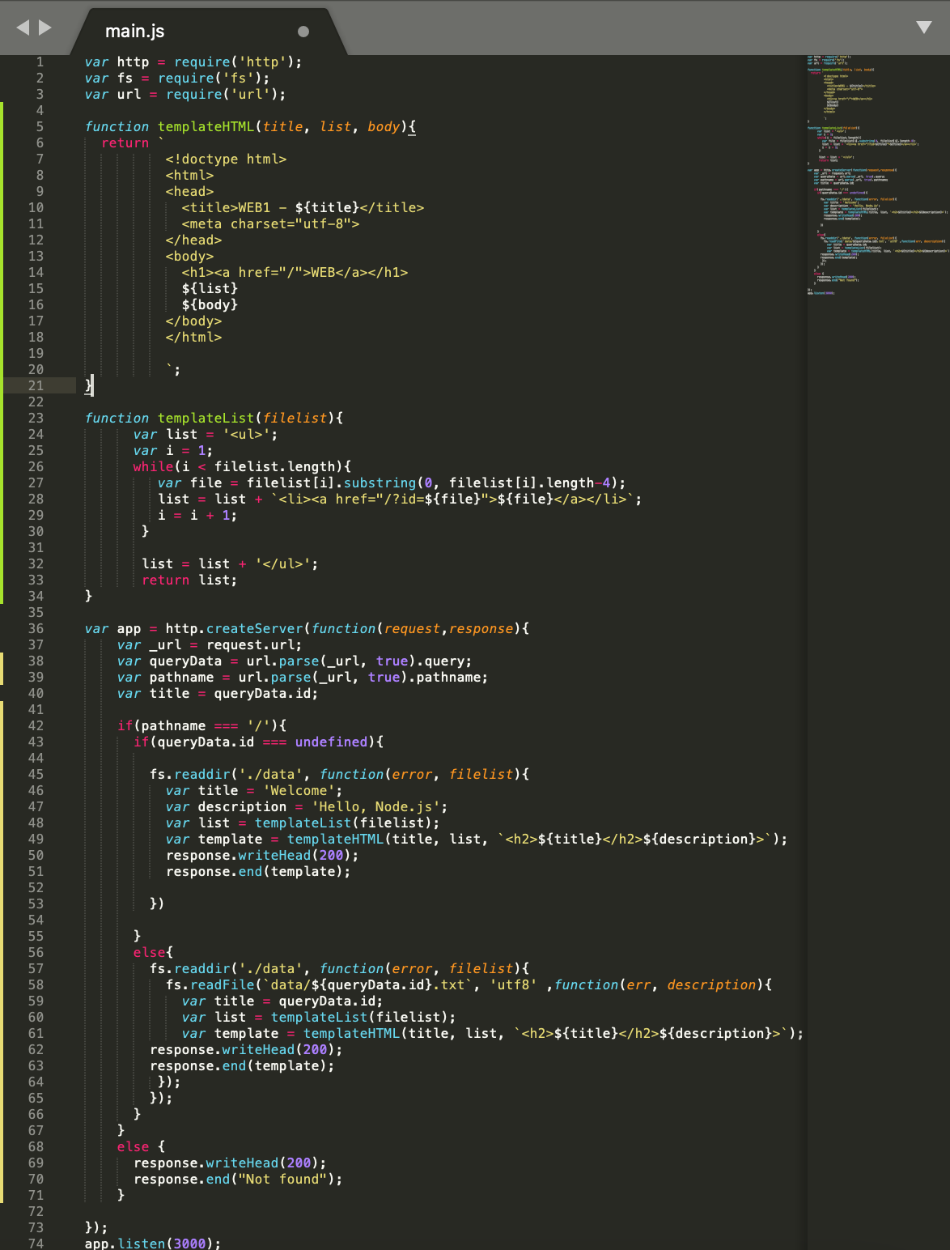The image size is (950, 1250).
Task: Click line number 5 in gutter
Action: [40, 126]
